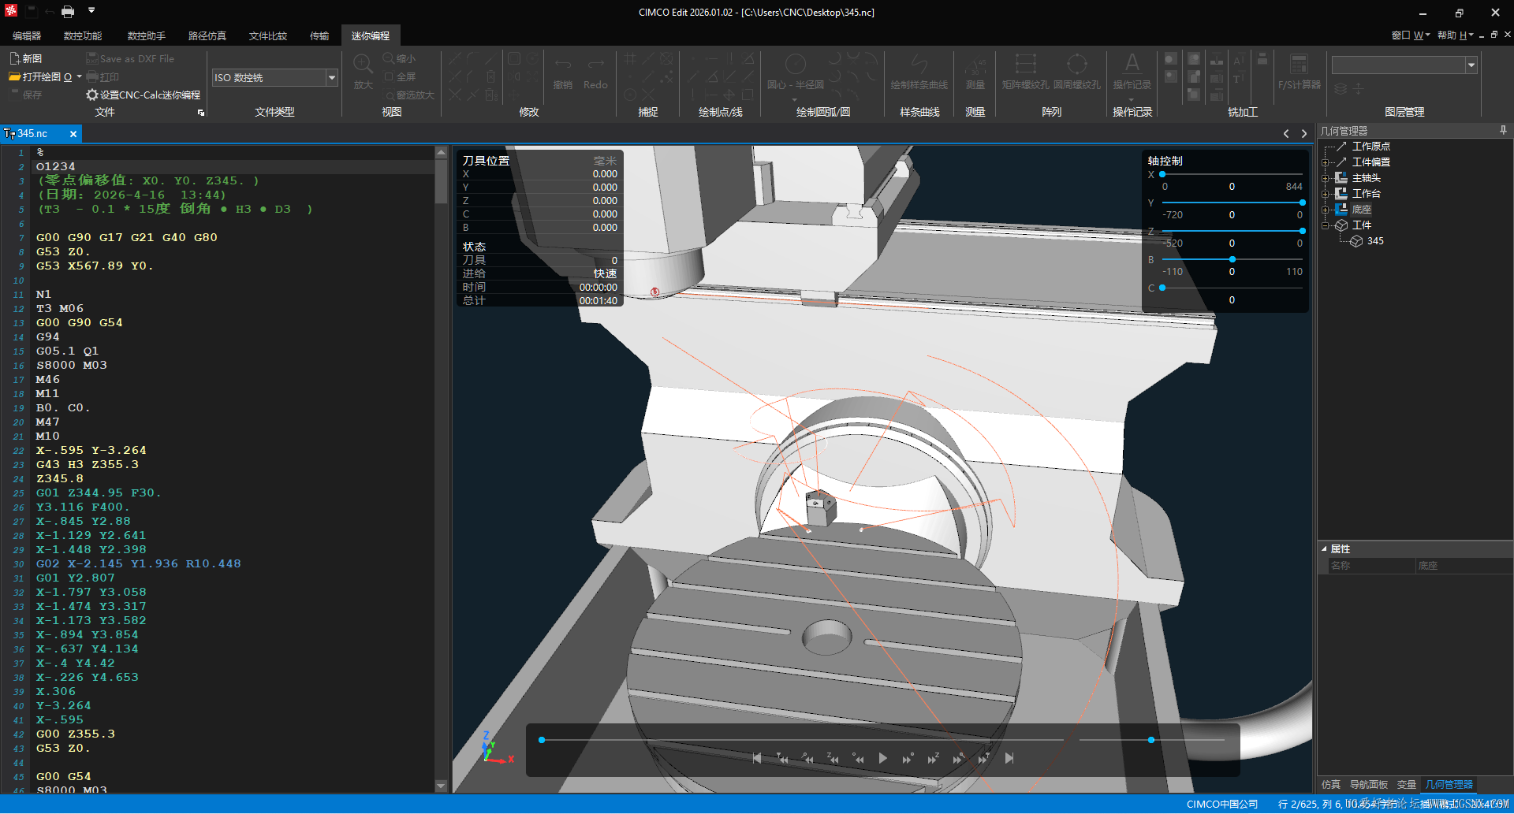This screenshot has height=814, width=1514.
Task: Open the 导航面板 bottom panel tab
Action: click(x=1369, y=784)
